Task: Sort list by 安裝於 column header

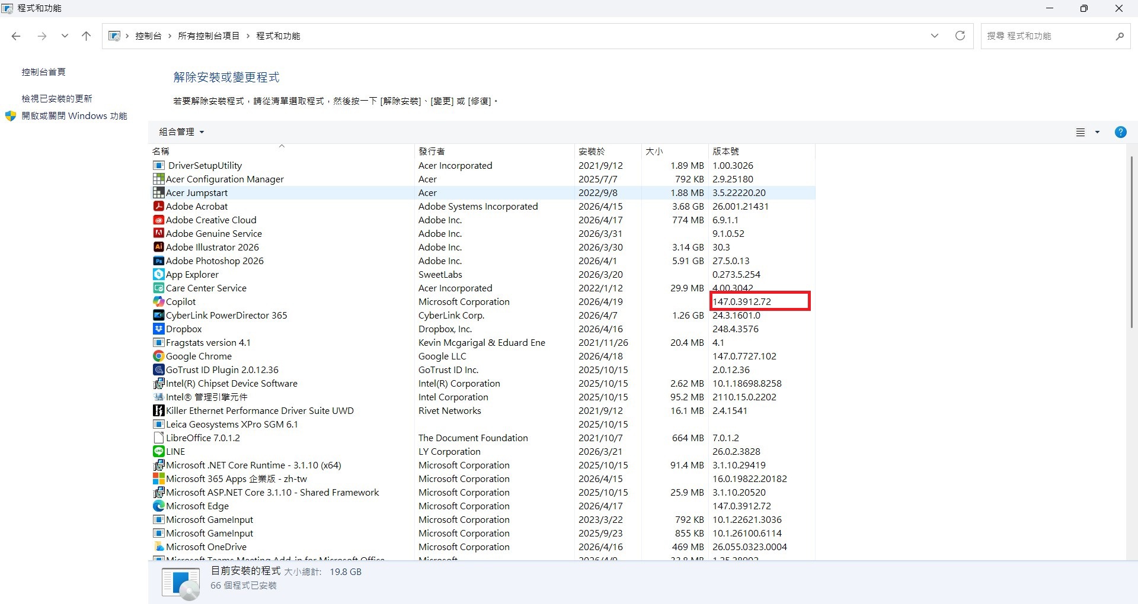Action: point(608,151)
